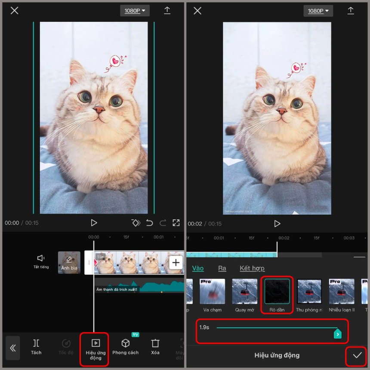Select the Rõ dần fade-in effect thumbnail
370x370 pixels.
277,291
